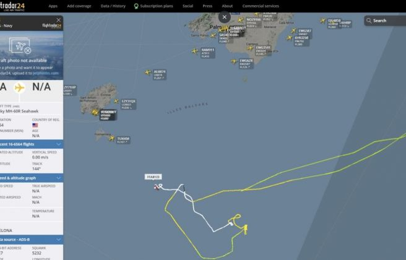406x260 pixels.
Task: Select the red helicopter icon under FFAB123
Action: [157, 187]
